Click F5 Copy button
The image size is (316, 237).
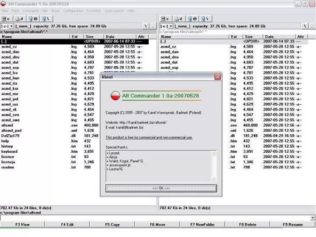(112, 224)
